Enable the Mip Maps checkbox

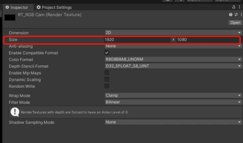107,73
